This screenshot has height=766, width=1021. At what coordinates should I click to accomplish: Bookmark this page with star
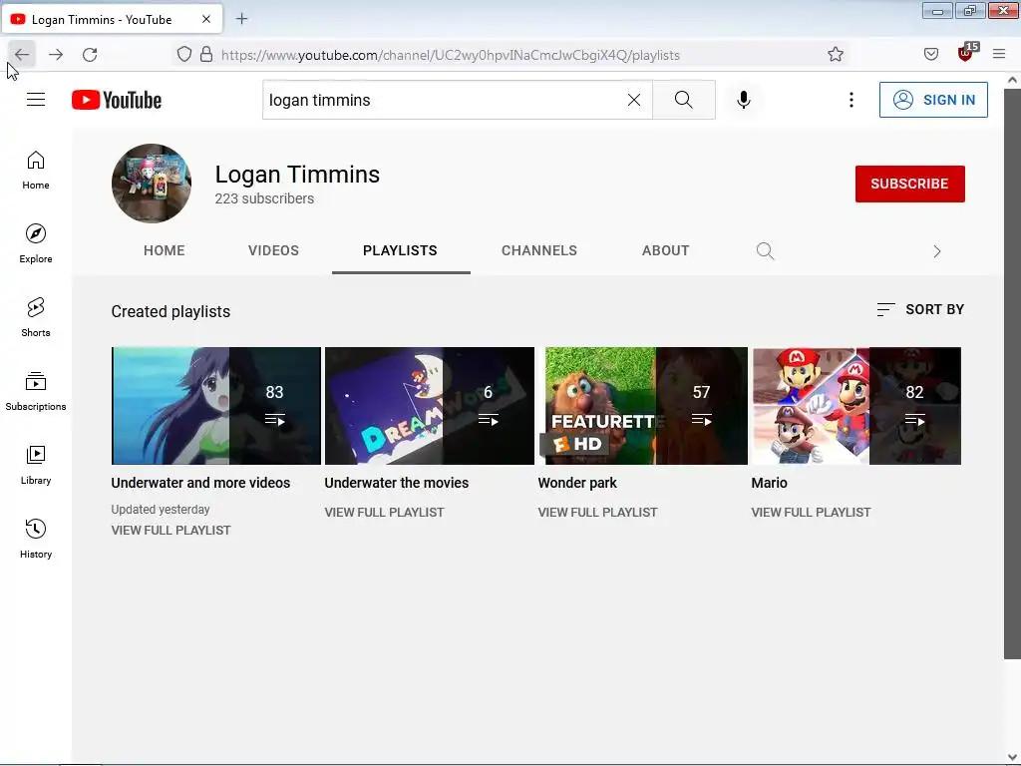point(836,55)
